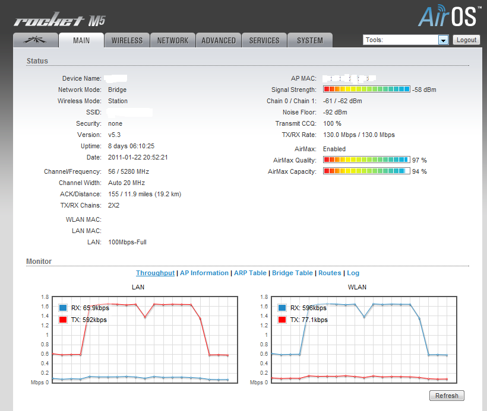Select the 'v5.3' version value
487x411 pixels.
[114, 135]
